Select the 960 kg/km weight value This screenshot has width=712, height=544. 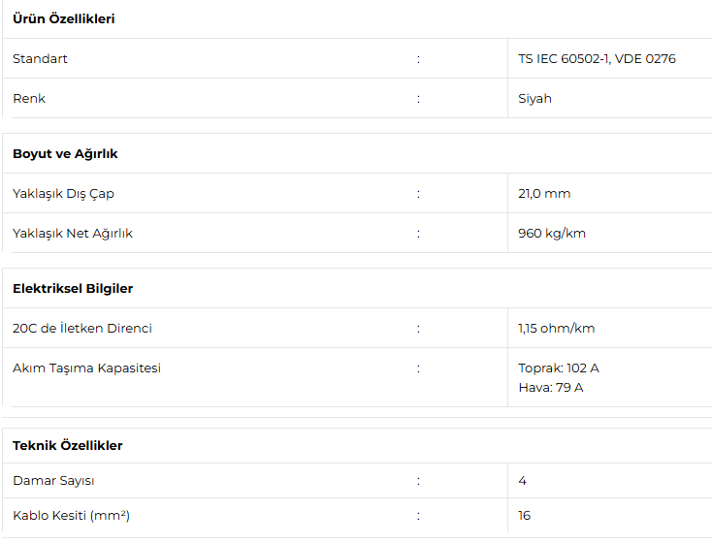point(552,234)
